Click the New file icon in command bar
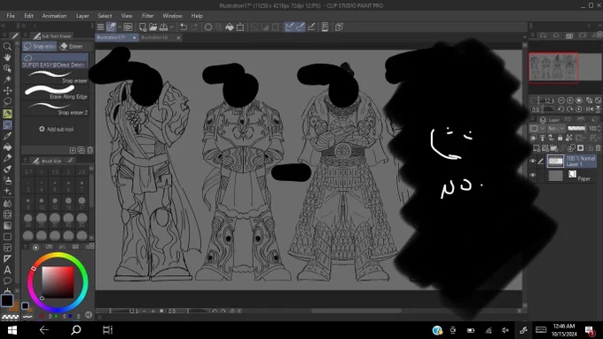The image size is (603, 339). pyautogui.click(x=143, y=27)
